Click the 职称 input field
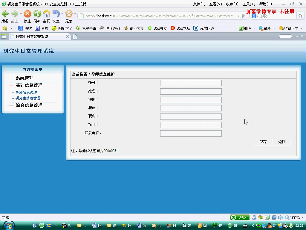 pyautogui.click(x=191, y=116)
